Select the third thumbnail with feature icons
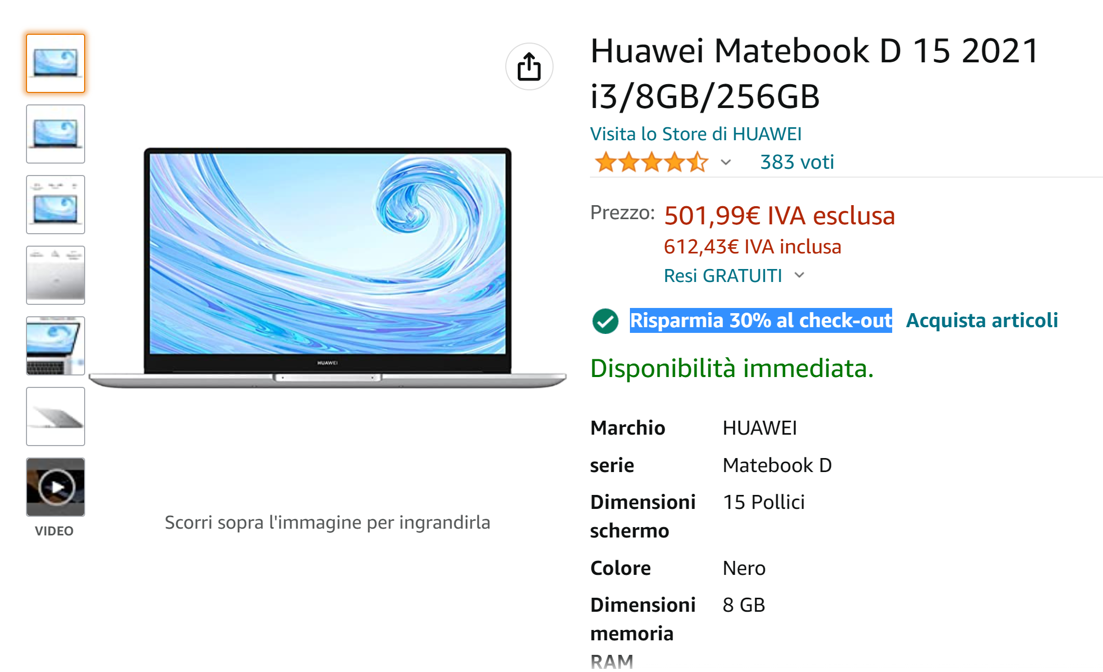This screenshot has width=1103, height=672. 56,205
